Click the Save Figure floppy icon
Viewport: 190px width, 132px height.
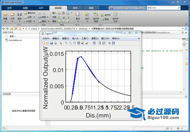pos(51,43)
